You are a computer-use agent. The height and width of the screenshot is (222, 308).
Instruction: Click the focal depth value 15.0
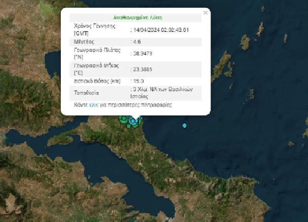[138, 81]
